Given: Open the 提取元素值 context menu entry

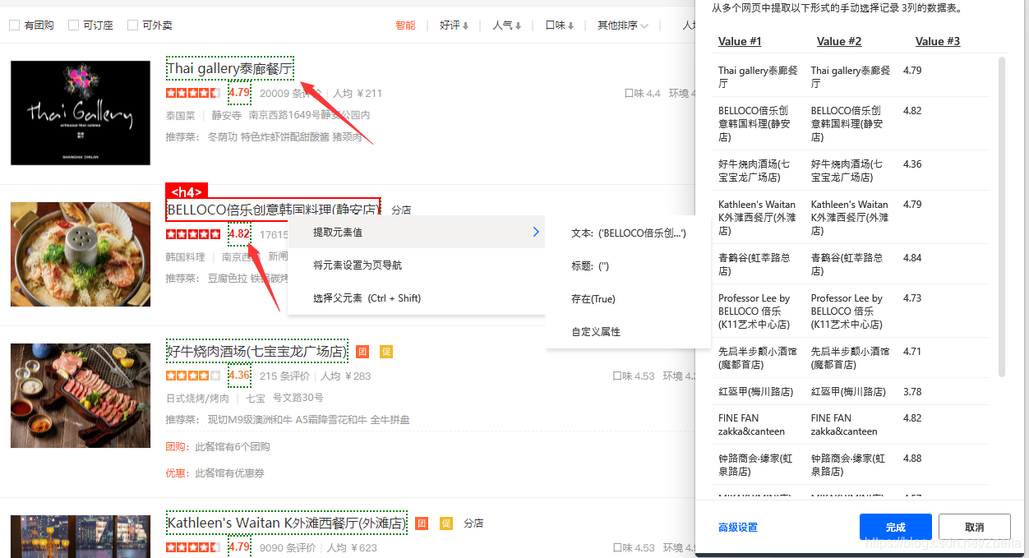Looking at the screenshot, I should click(x=416, y=233).
